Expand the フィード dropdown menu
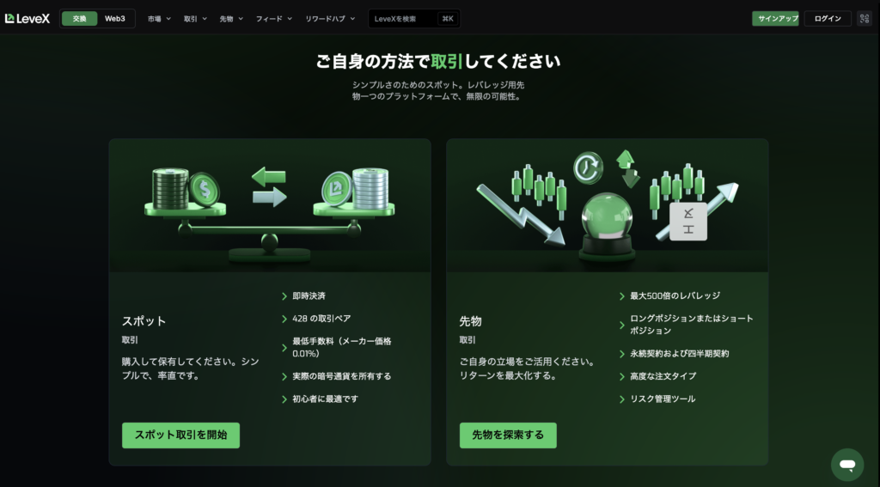Image resolution: width=880 pixels, height=487 pixels. pyautogui.click(x=274, y=19)
